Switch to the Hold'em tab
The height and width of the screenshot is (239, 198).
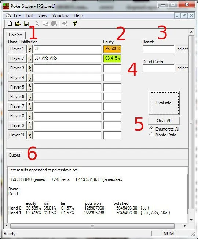[x=16, y=35]
